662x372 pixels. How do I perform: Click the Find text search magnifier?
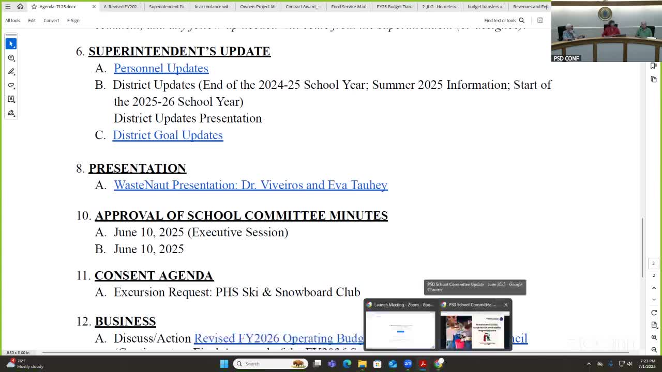[x=521, y=21]
